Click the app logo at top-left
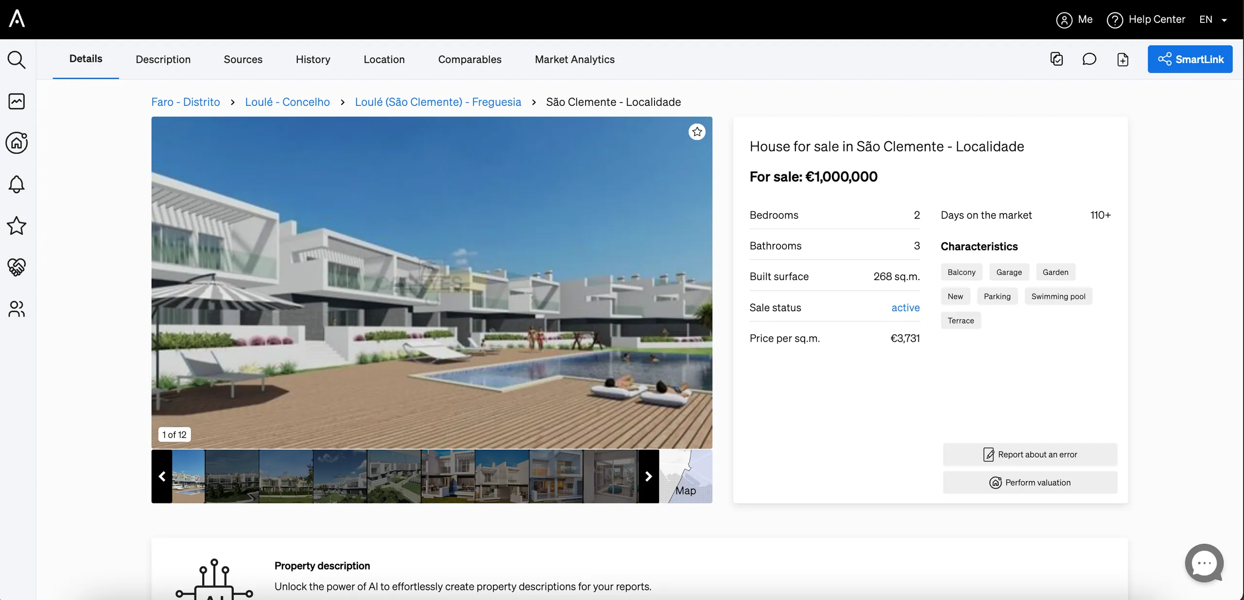The image size is (1244, 600). click(x=17, y=18)
